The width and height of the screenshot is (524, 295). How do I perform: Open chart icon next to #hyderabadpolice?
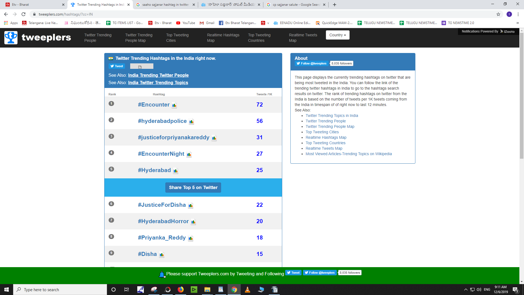(x=191, y=122)
